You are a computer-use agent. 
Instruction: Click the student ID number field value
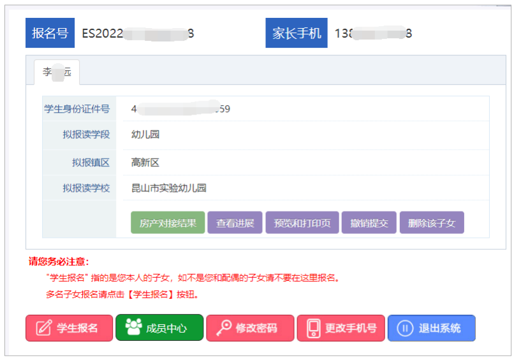[x=180, y=109]
